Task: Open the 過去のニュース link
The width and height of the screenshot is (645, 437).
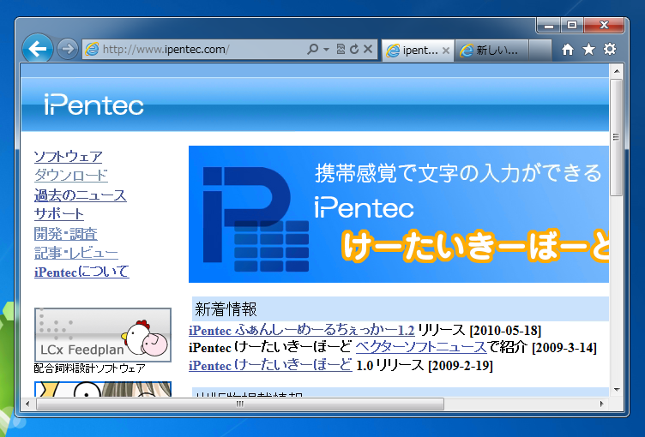Action: coord(81,195)
